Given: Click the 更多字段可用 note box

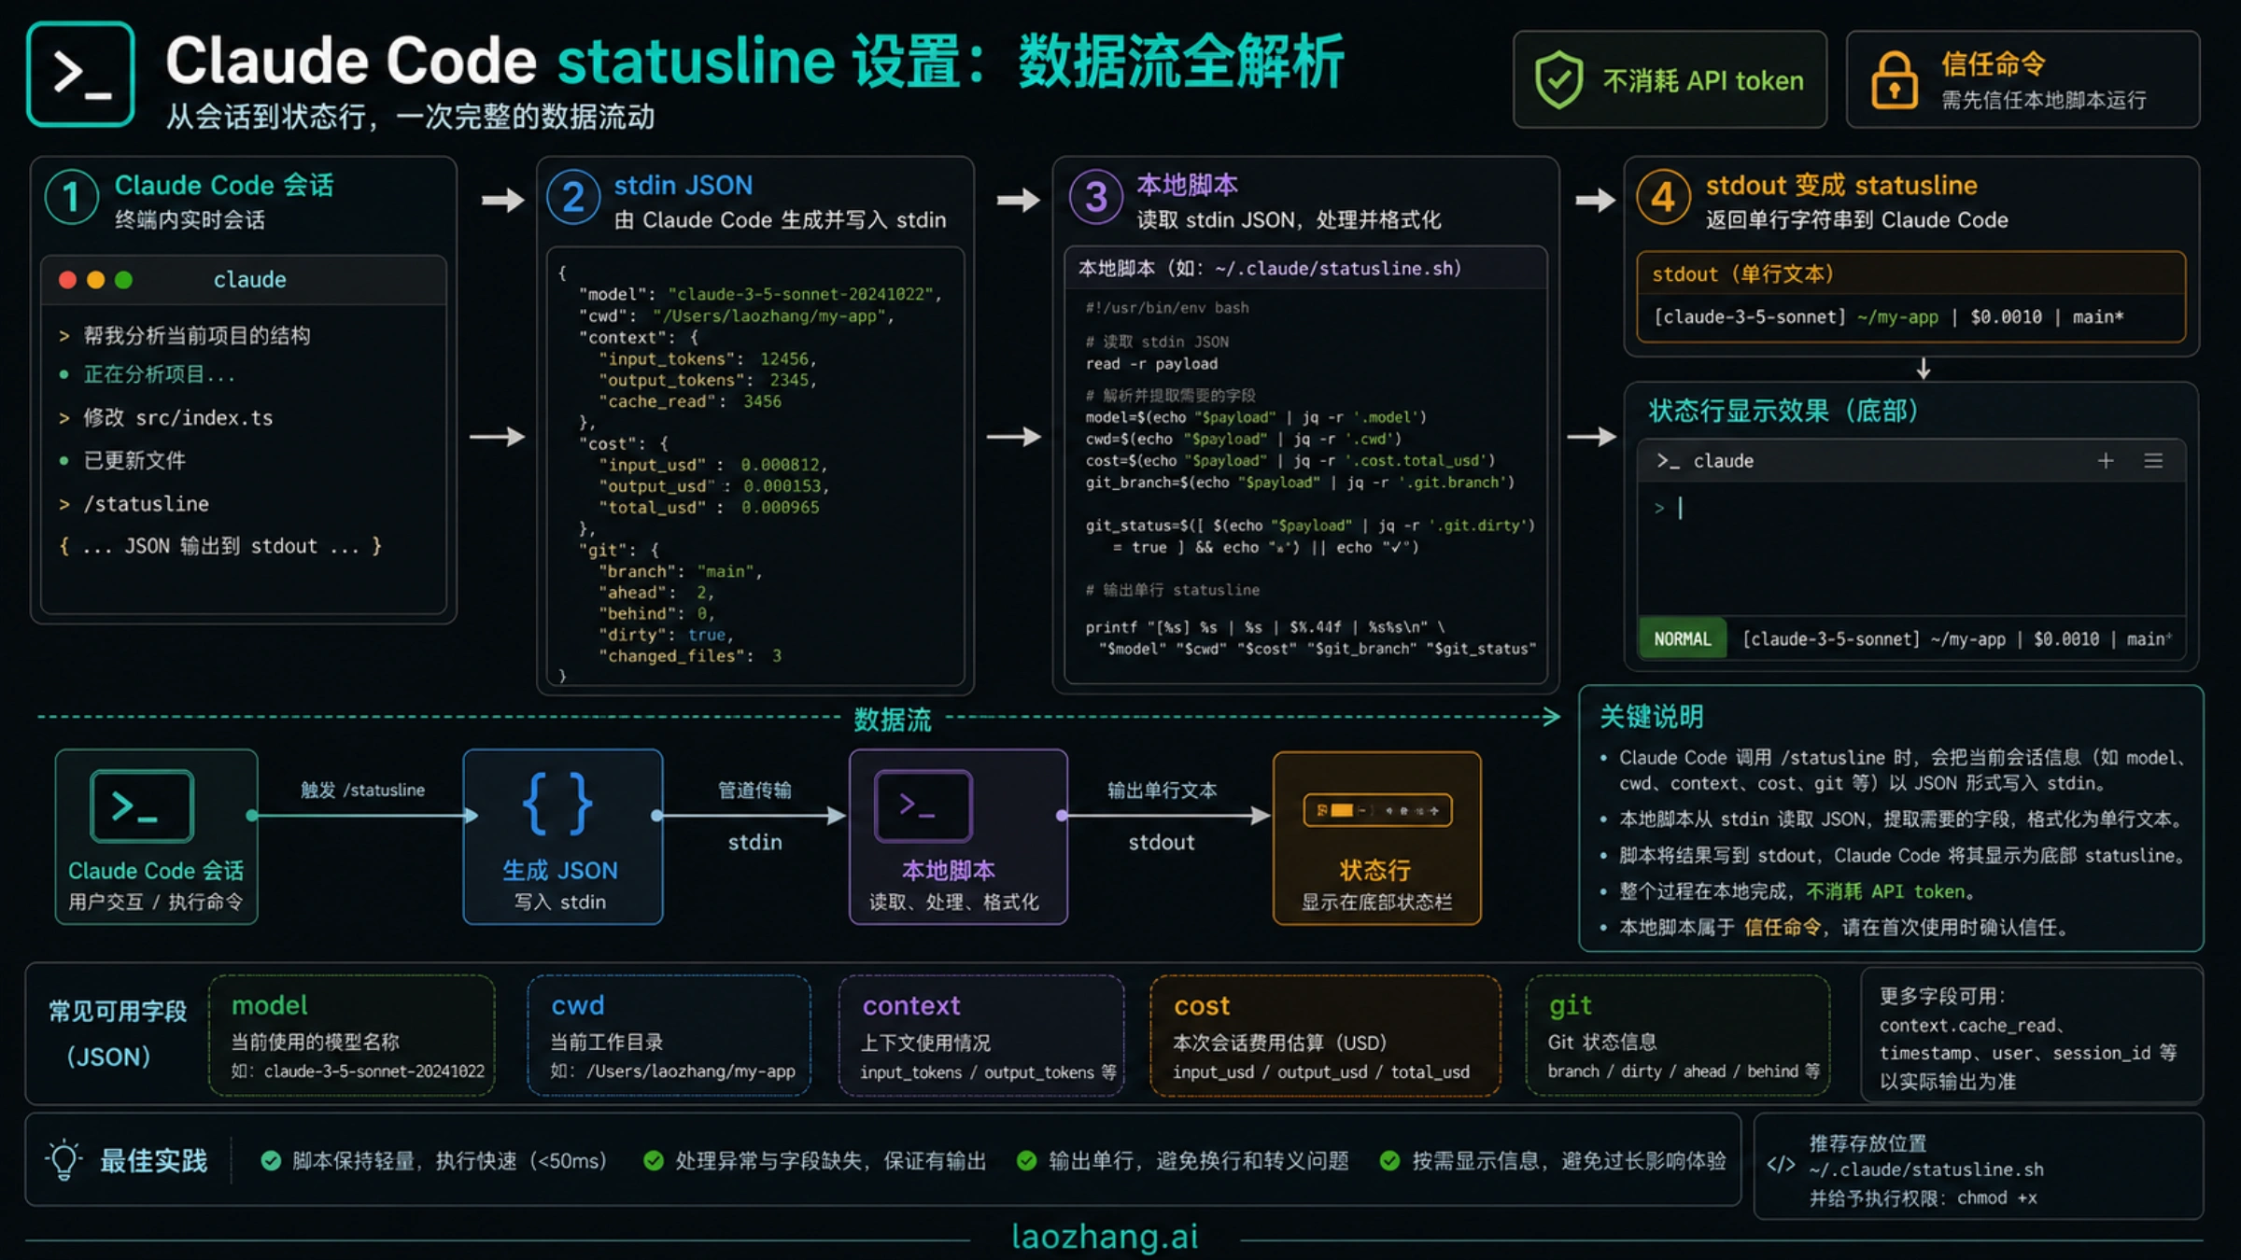Looking at the screenshot, I should pyautogui.click(x=2031, y=1036).
